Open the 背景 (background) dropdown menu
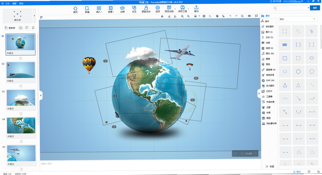 click(x=111, y=9)
